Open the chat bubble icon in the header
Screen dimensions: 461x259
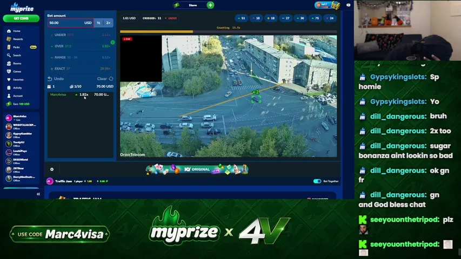pos(349,5)
